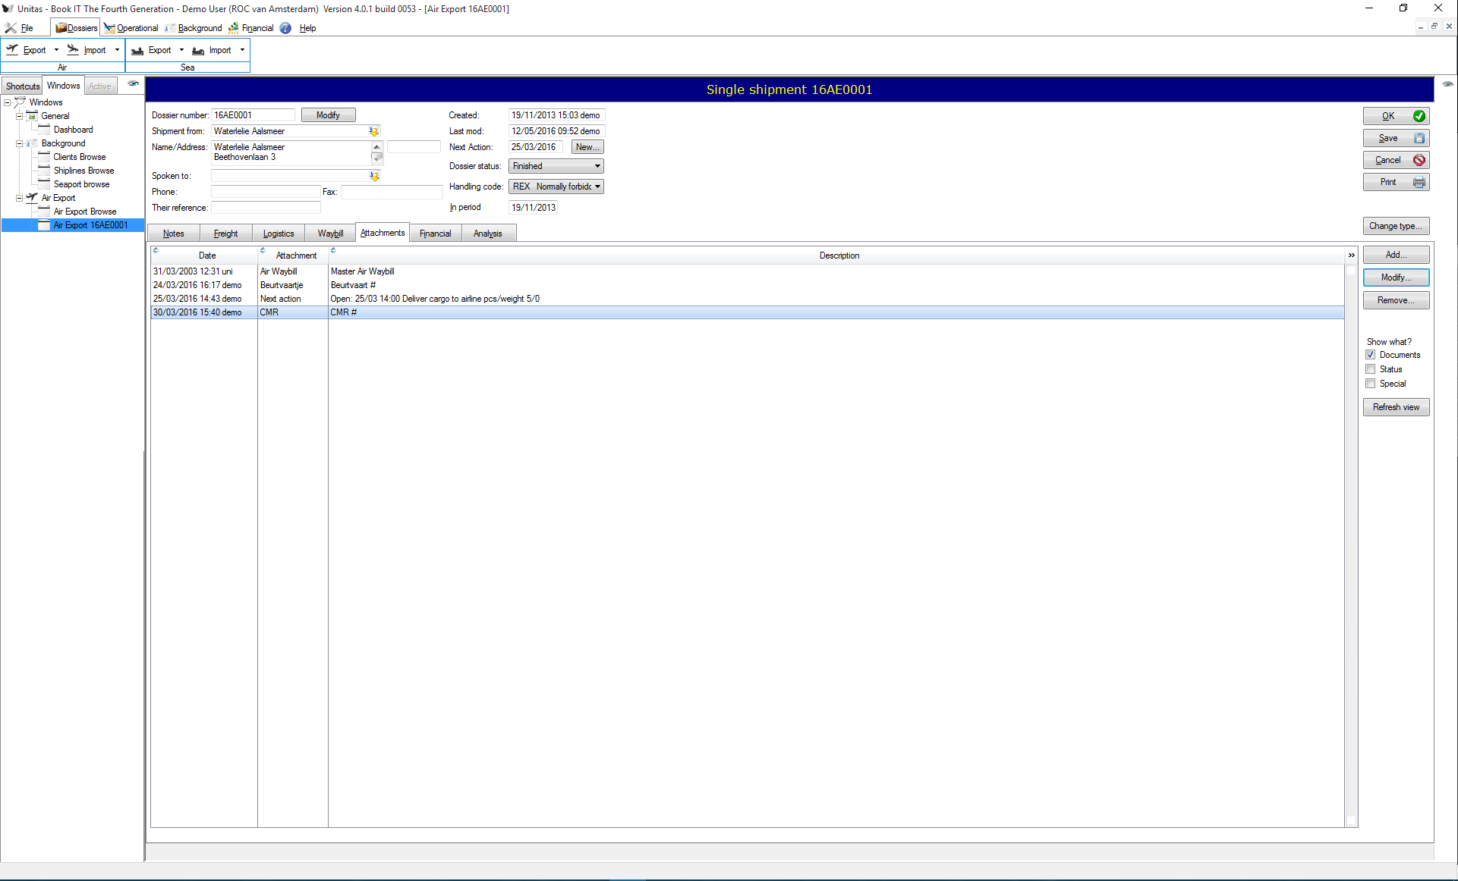Click lookup icon next to Shipment from field
Image resolution: width=1458 pixels, height=881 pixels.
(x=374, y=132)
